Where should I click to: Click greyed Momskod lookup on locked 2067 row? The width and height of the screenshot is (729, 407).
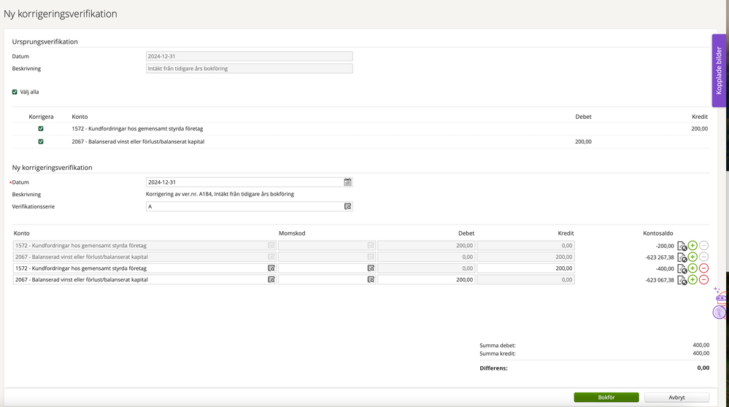pyautogui.click(x=371, y=257)
